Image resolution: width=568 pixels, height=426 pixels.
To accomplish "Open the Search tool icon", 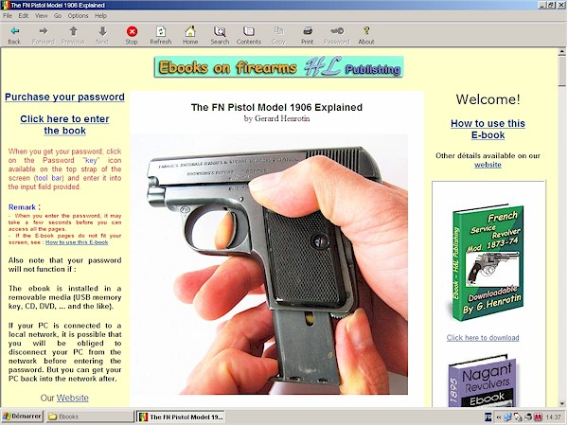I will pos(220,35).
